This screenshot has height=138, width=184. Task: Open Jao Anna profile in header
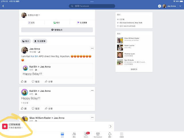(169, 6)
